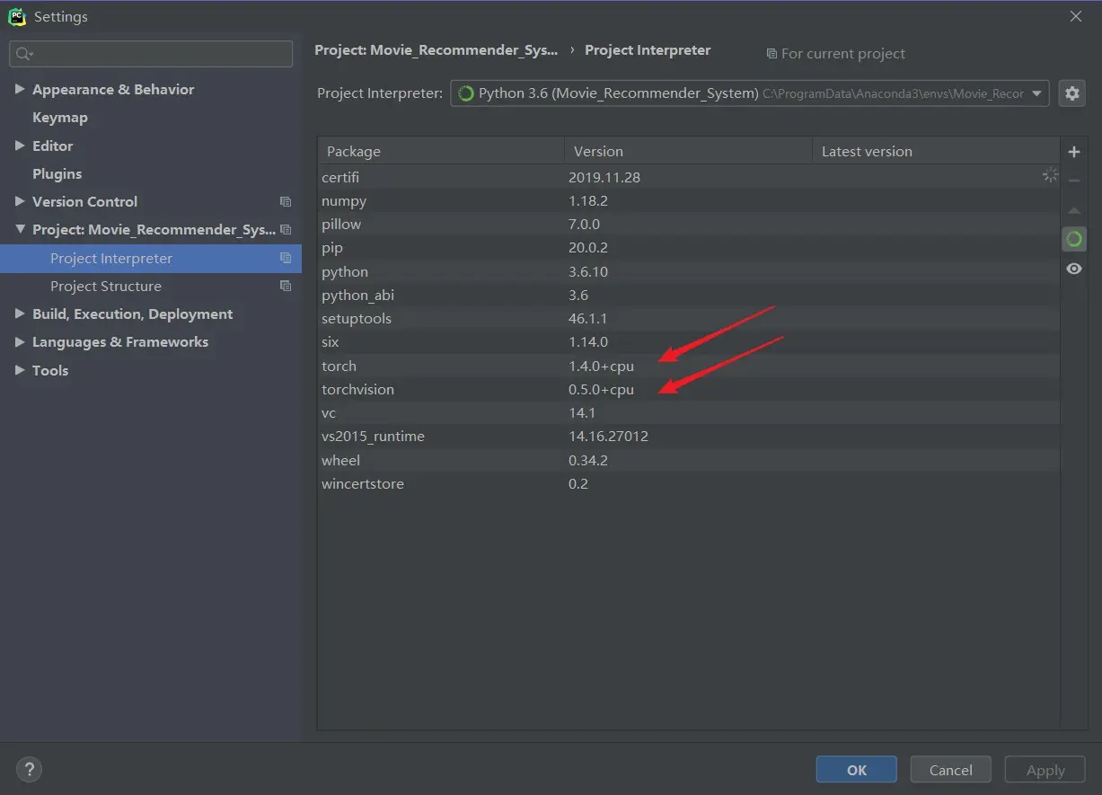Open Appearance & Behavior settings label
This screenshot has width=1102, height=795.
pyautogui.click(x=113, y=89)
